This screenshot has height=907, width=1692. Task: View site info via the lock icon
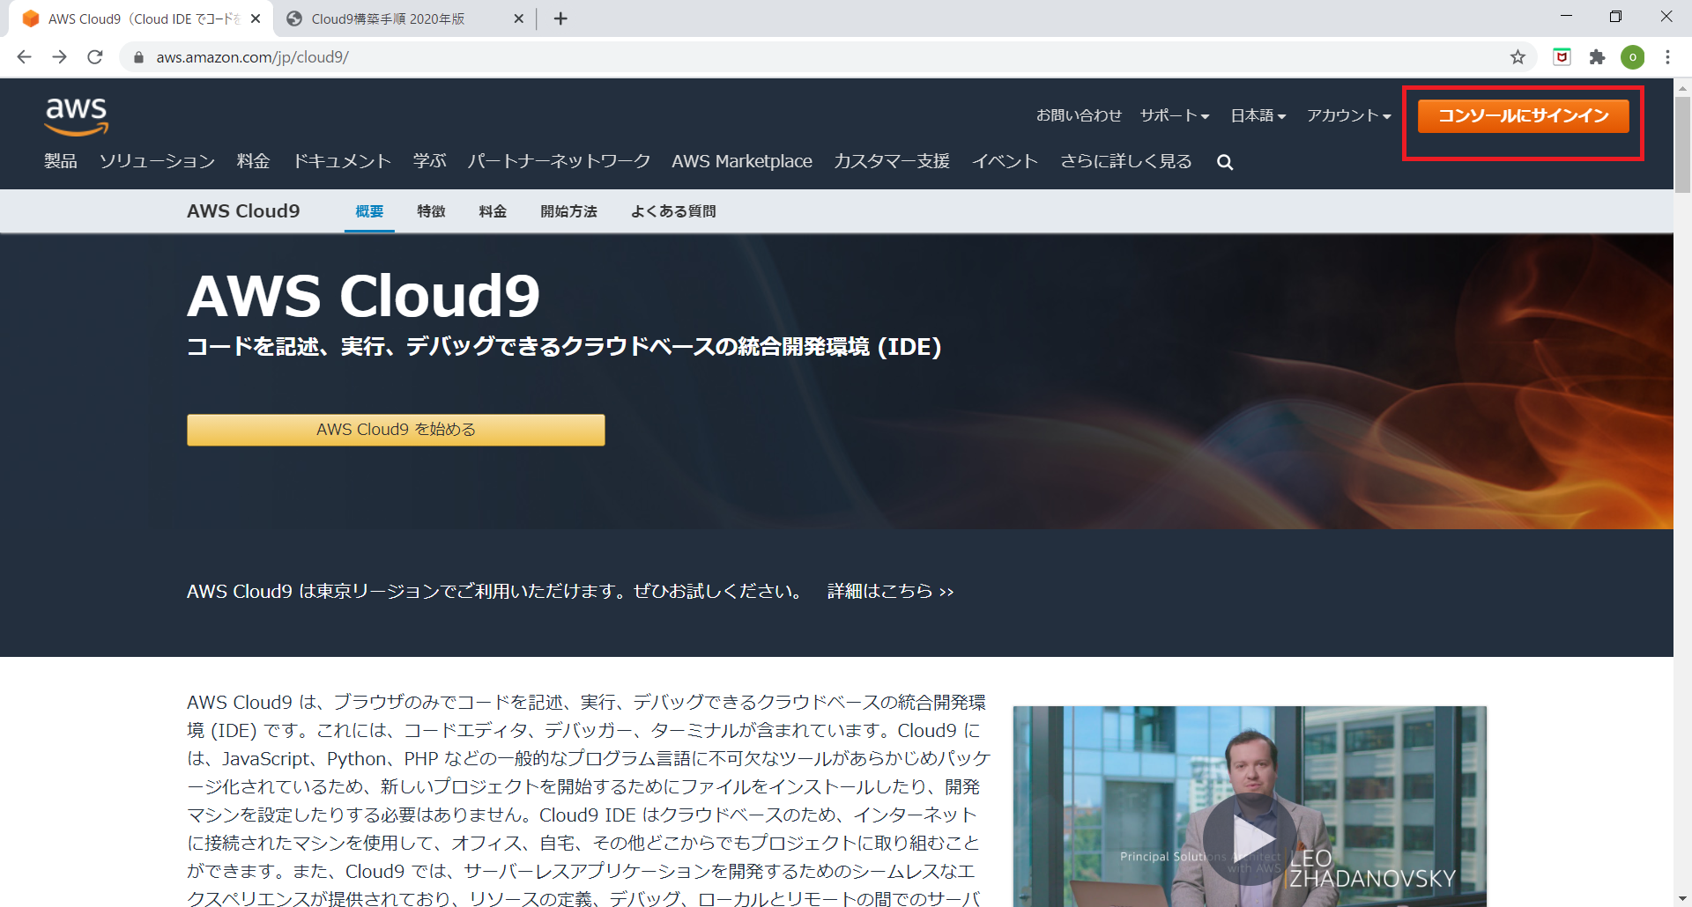138,57
